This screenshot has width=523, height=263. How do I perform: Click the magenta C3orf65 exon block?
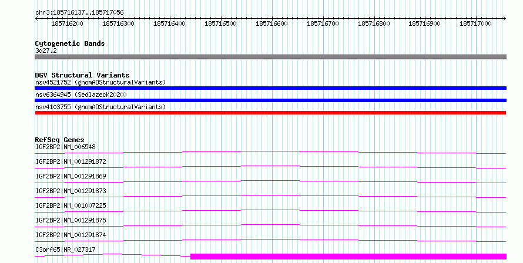[x=348, y=257]
